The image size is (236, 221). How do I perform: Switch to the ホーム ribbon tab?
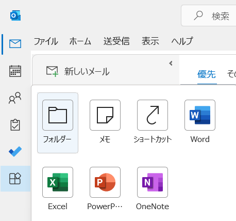click(x=80, y=41)
